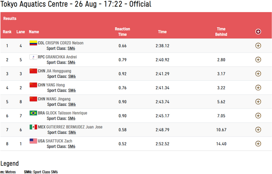This screenshot has height=174, width=272.
Task: Expand details for YANG Hong row
Action: (258, 88)
